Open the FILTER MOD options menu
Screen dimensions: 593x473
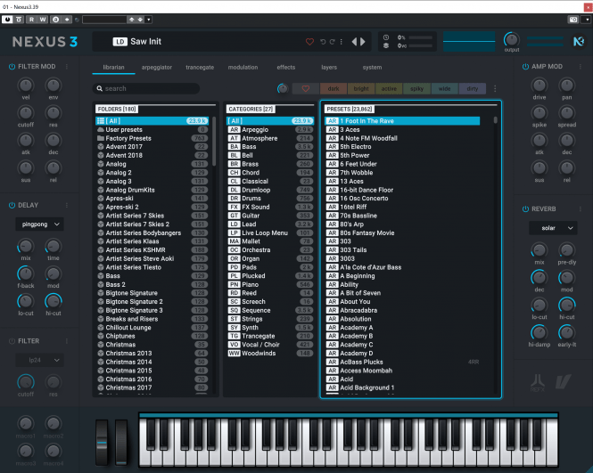pyautogui.click(x=67, y=67)
